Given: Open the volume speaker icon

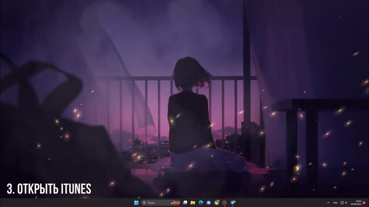Looking at the screenshot, I should (x=346, y=203).
